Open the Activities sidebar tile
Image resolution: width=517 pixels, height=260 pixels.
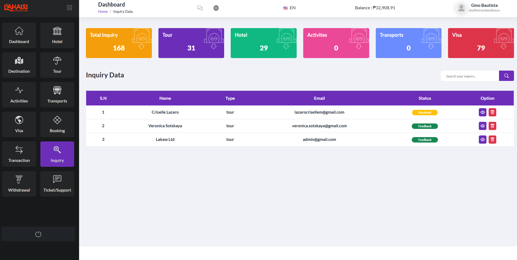coord(19,95)
